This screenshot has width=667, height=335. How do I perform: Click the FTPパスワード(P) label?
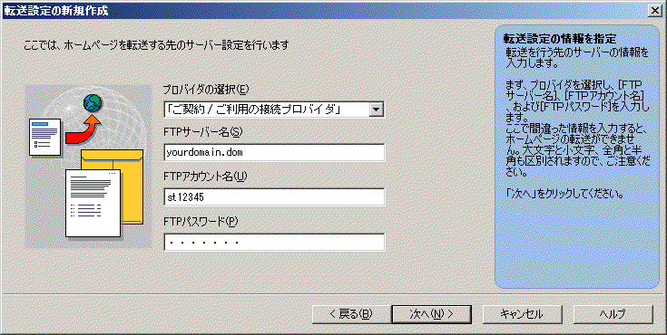point(201,222)
